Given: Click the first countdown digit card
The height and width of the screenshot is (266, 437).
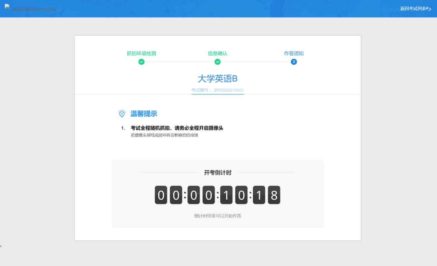Looking at the screenshot, I should (x=161, y=195).
